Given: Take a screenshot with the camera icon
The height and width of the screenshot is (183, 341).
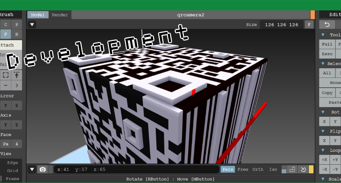Looking at the screenshot, I should click(43, 169).
